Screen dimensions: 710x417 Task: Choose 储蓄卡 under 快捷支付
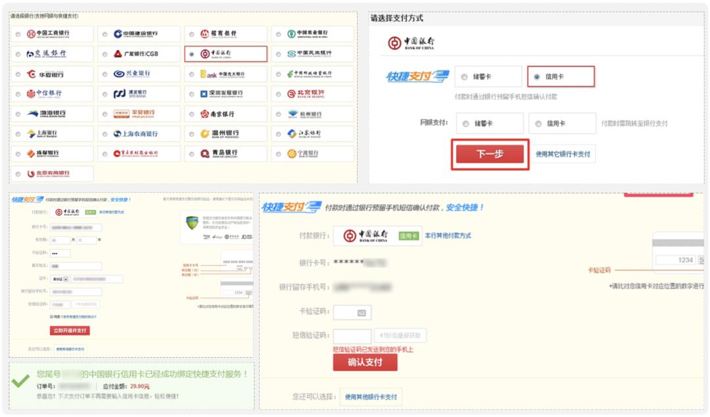[464, 77]
